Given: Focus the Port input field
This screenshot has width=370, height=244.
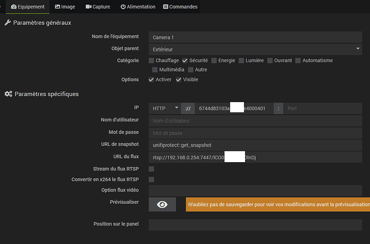Looking at the screenshot, I should [x=323, y=108].
